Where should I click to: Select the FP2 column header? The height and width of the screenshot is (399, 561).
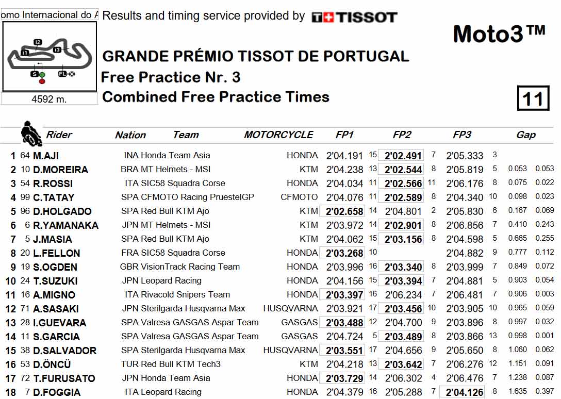tap(402, 135)
